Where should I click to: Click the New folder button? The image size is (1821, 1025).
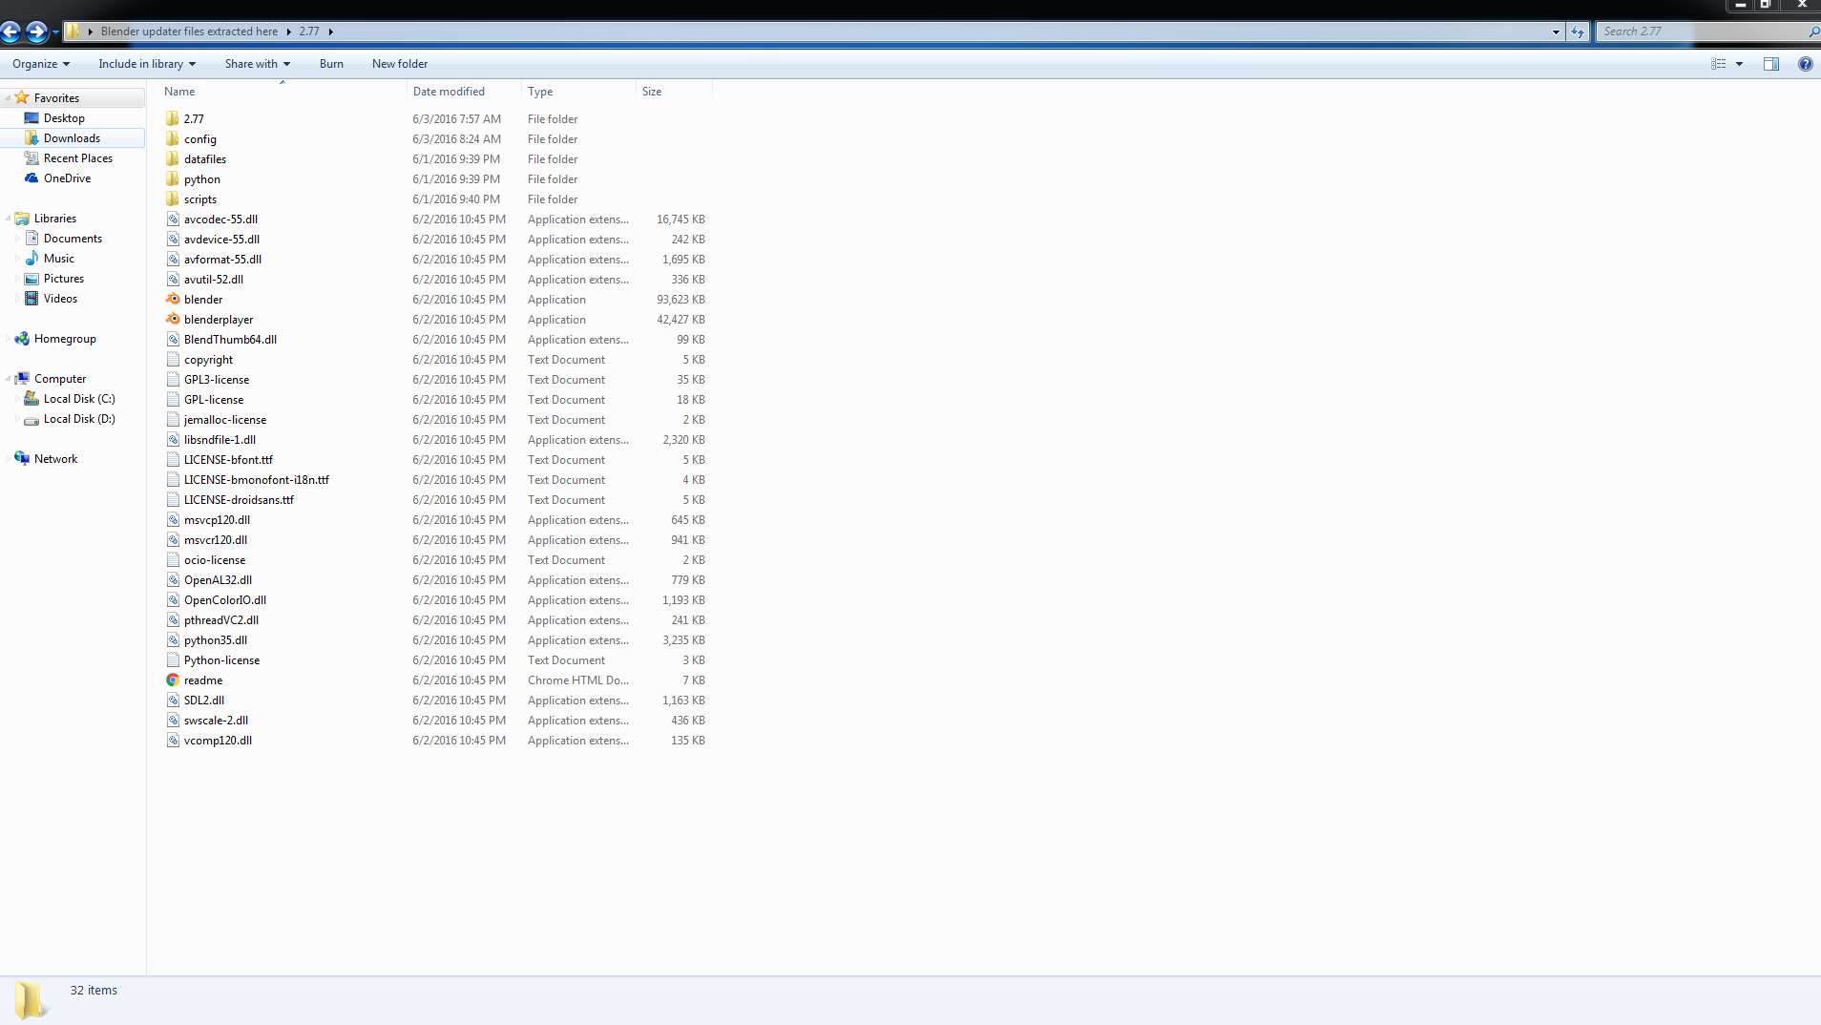[400, 64]
